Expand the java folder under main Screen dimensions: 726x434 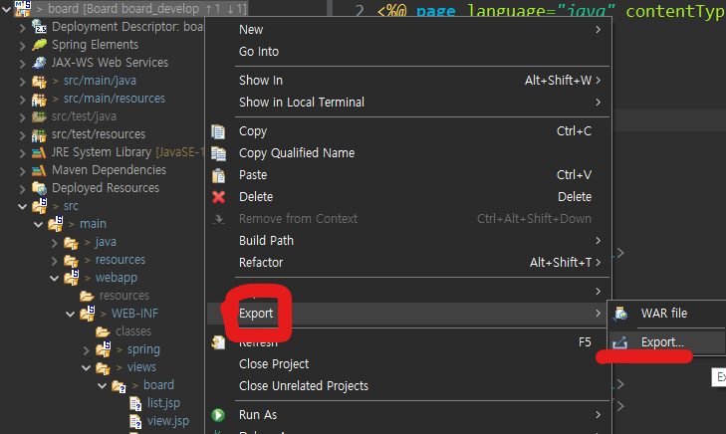pyautogui.click(x=55, y=243)
